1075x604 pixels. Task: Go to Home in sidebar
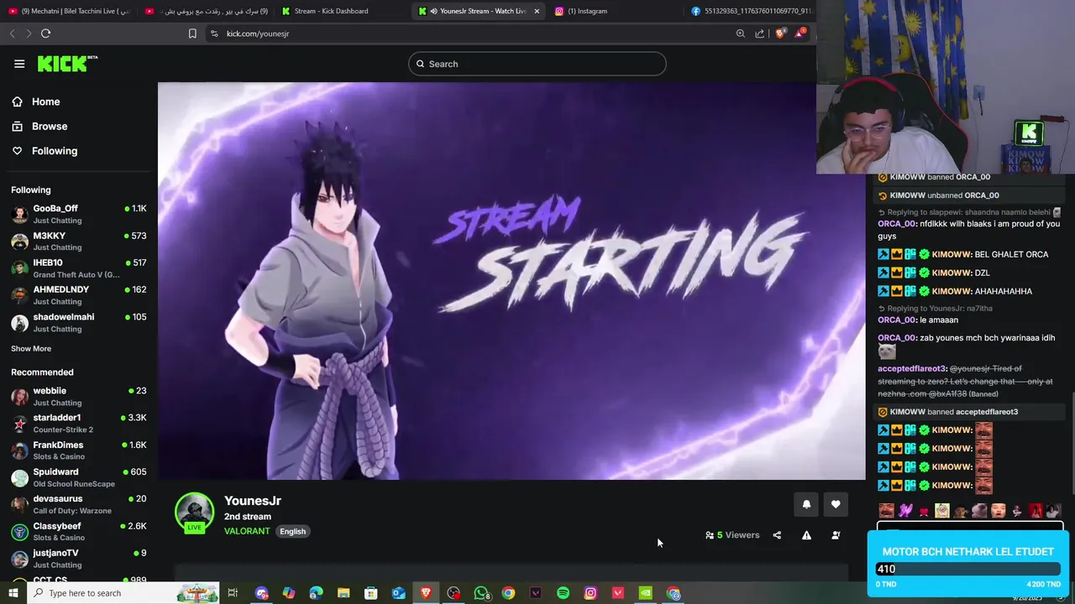(x=45, y=102)
